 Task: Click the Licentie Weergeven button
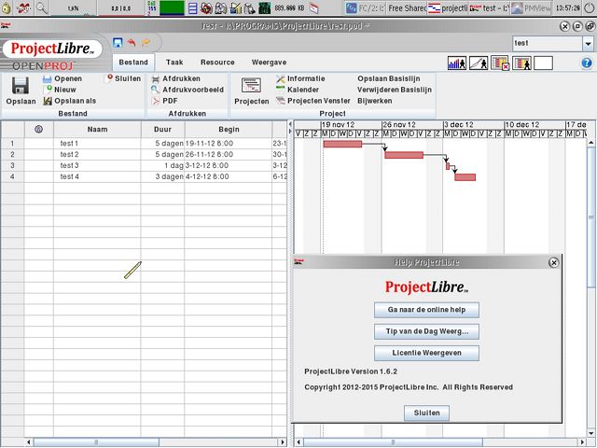point(426,353)
